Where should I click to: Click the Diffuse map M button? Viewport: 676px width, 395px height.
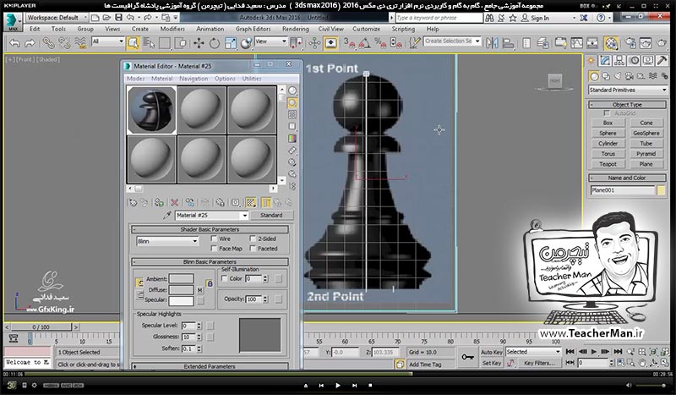tap(199, 290)
